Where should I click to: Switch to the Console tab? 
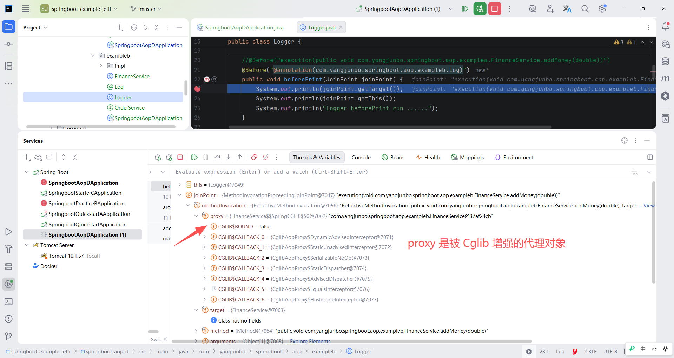(361, 157)
